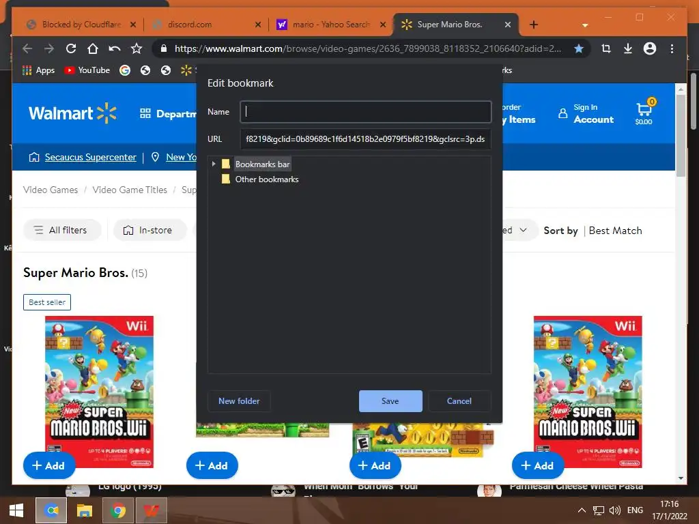Open the Secaucus Supercenter link
The height and width of the screenshot is (524, 699).
pyautogui.click(x=91, y=158)
